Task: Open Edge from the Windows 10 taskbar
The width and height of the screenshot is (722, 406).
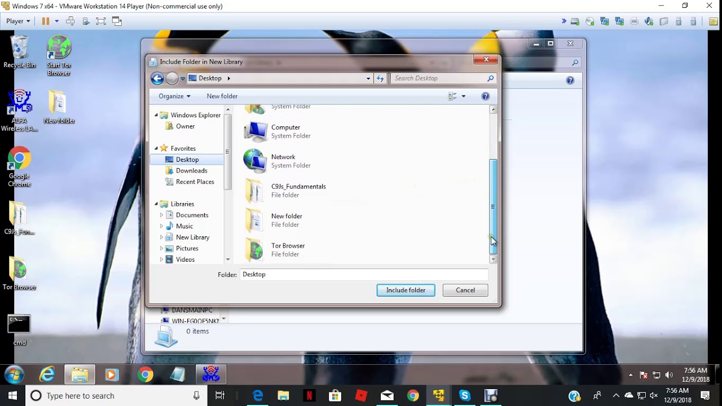Action: point(258,396)
